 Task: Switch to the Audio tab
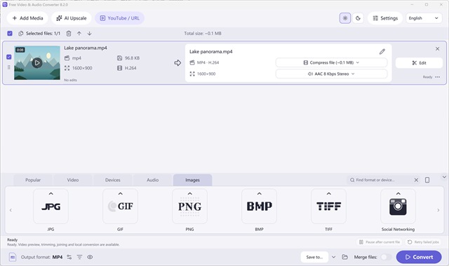[x=152, y=180]
